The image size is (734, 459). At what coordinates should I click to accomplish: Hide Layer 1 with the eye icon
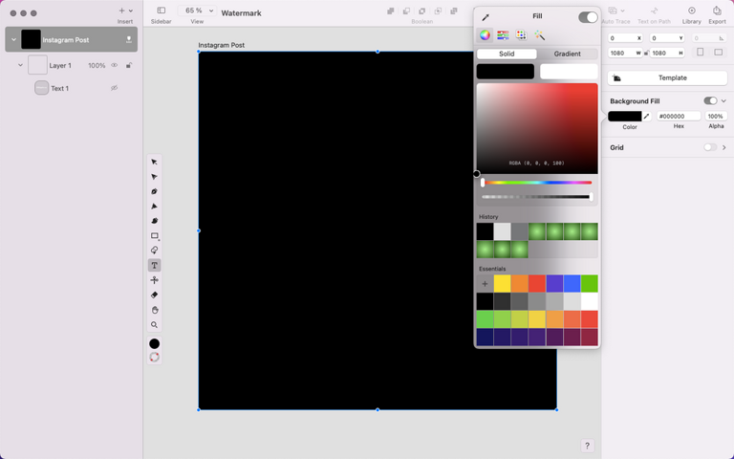pos(115,66)
